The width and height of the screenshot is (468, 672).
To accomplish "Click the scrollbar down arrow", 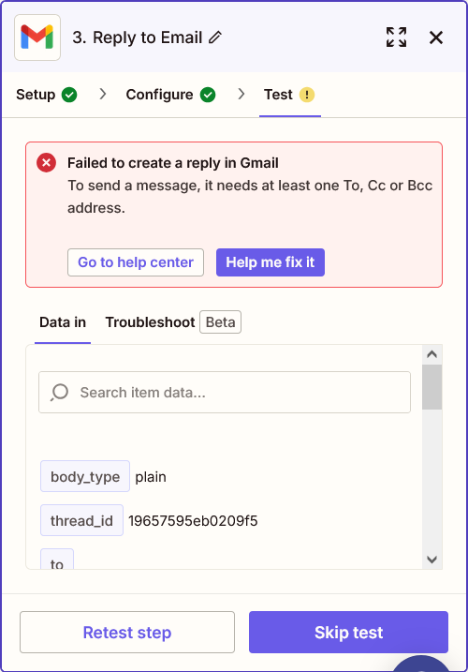I will click(432, 560).
